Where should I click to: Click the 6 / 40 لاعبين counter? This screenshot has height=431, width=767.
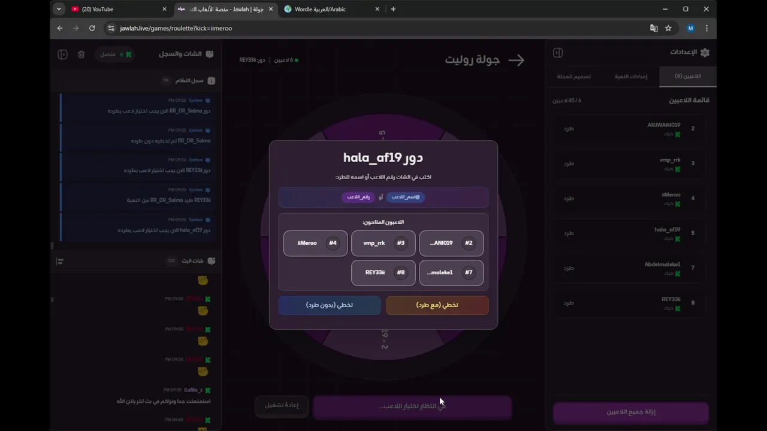coord(567,101)
